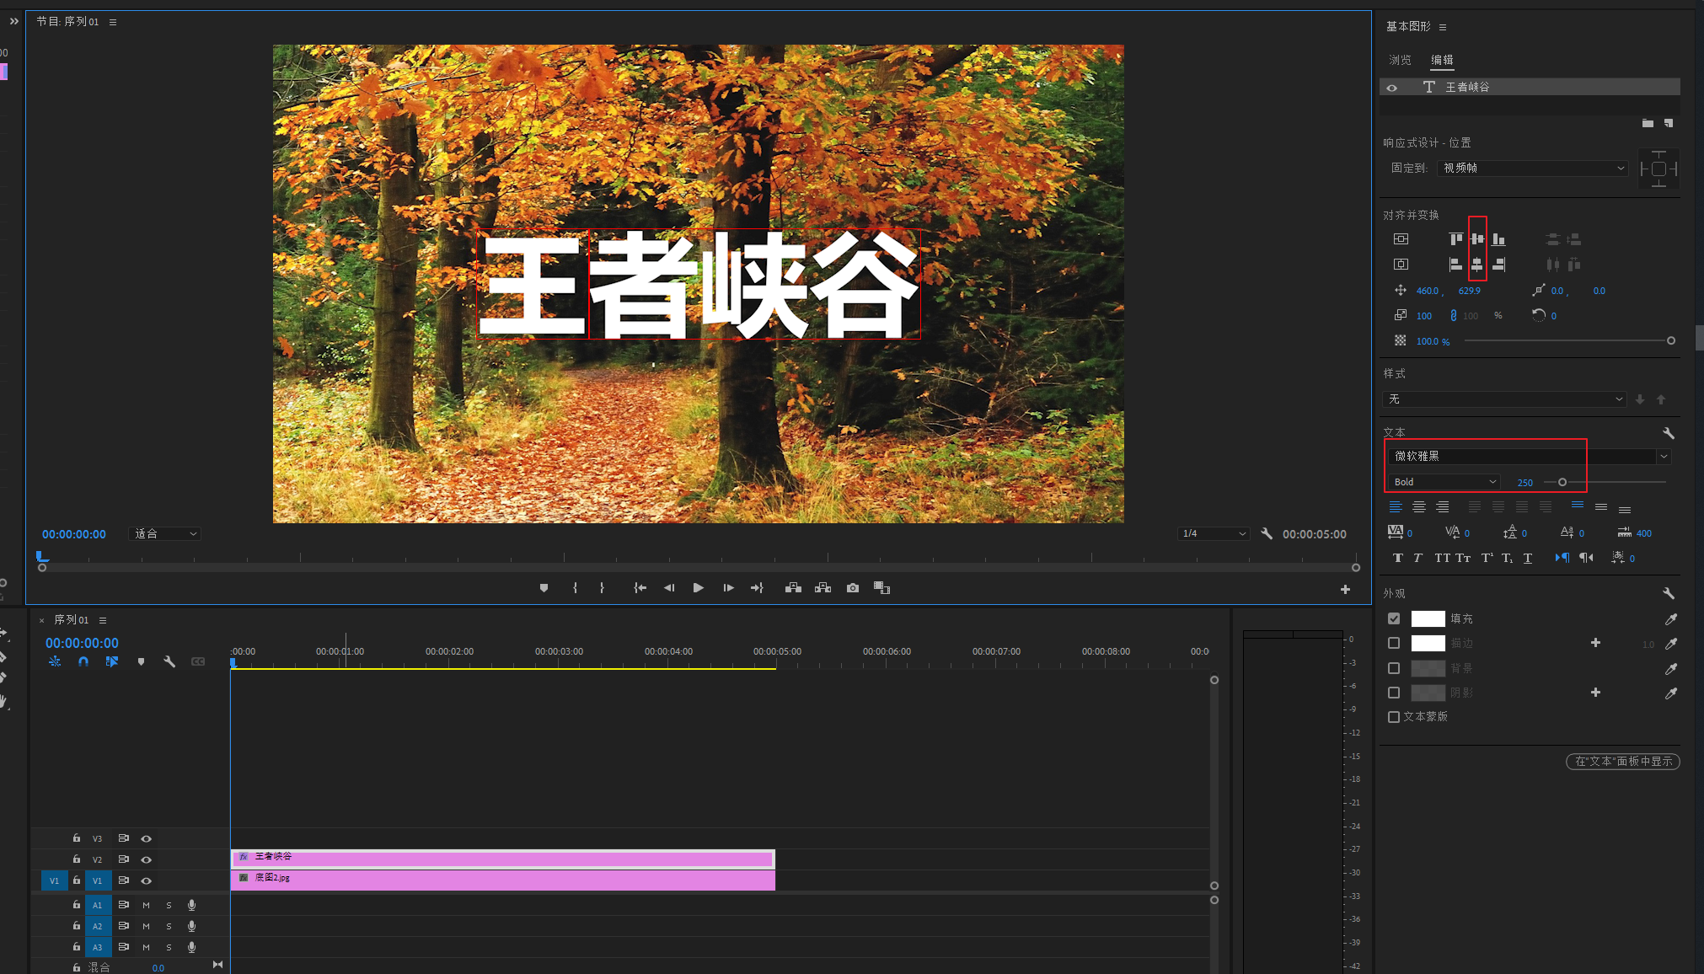Click the Add Marker icon in the program monitor
Image resolution: width=1704 pixels, height=974 pixels.
point(544,588)
